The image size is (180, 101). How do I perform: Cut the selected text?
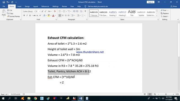10,10
